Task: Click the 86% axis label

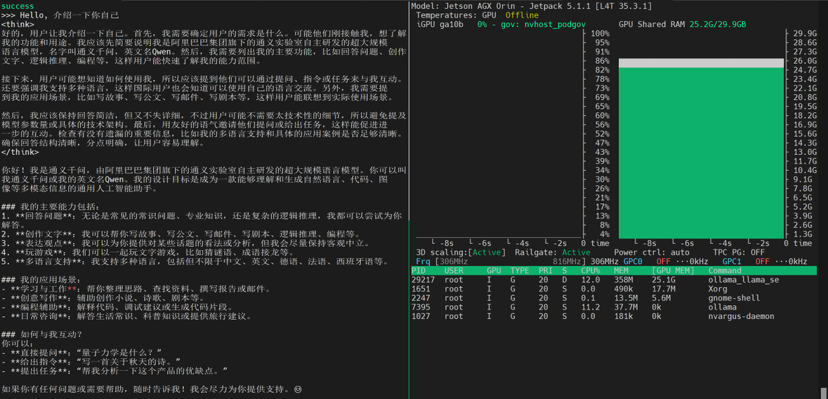Action: pyautogui.click(x=602, y=61)
